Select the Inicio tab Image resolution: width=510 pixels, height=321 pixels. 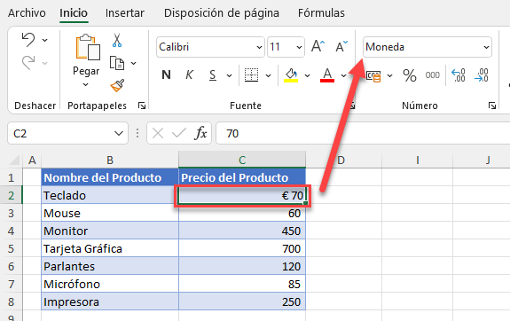tap(74, 13)
